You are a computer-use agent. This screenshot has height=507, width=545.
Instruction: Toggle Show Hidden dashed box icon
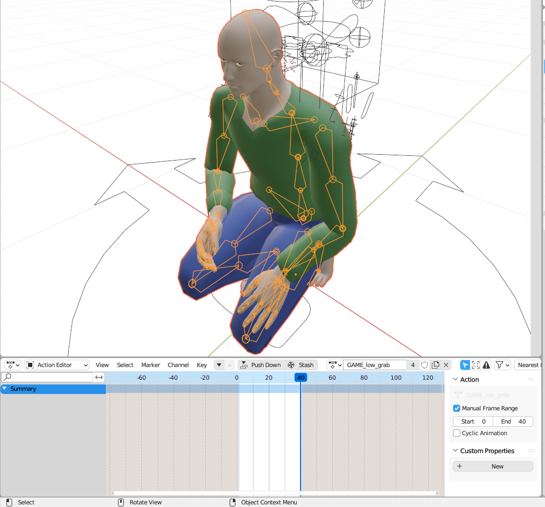[476, 365]
